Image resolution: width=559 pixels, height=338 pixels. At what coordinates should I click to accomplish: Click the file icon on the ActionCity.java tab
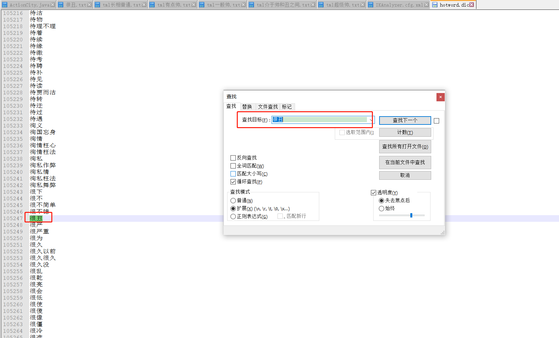tap(5, 4)
